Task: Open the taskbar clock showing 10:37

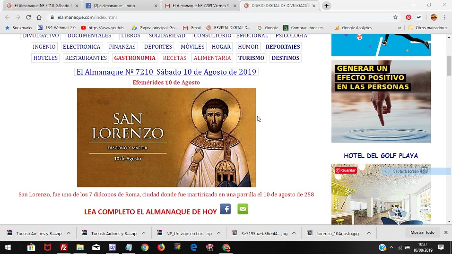Action: (x=423, y=247)
